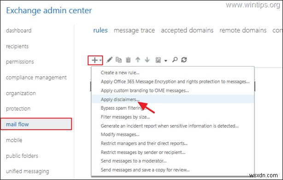Open unified messaging in sidebar

click(28, 171)
